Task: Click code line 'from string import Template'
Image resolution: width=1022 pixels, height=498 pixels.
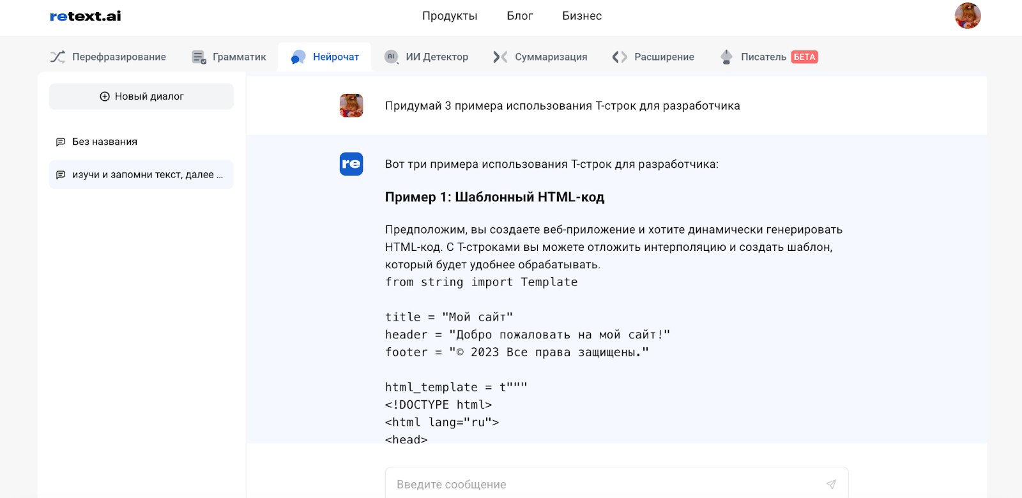Action: tap(481, 282)
